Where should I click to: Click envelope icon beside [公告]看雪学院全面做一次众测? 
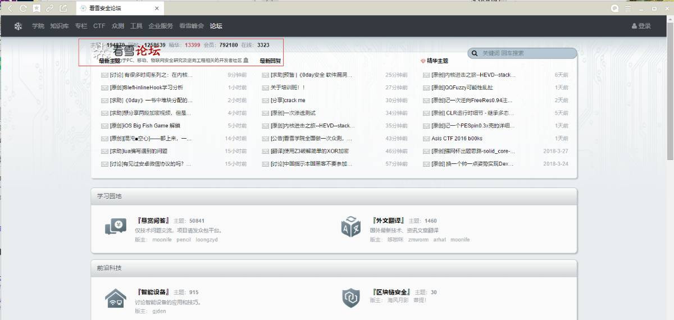(x=266, y=139)
